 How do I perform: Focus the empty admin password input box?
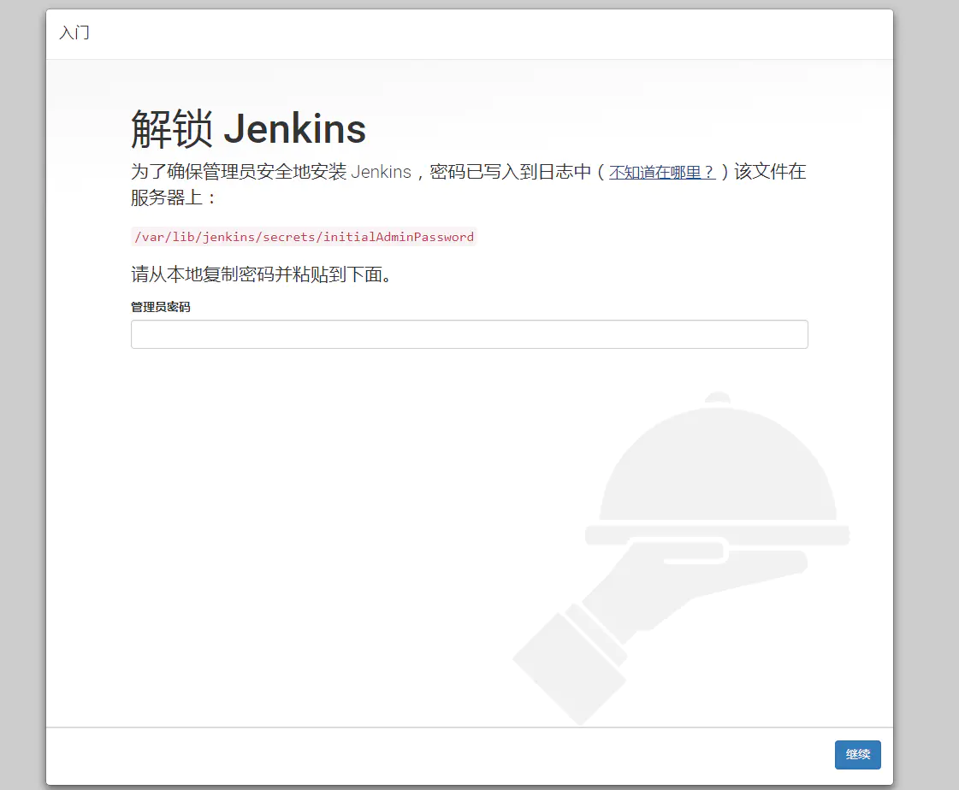(469, 333)
